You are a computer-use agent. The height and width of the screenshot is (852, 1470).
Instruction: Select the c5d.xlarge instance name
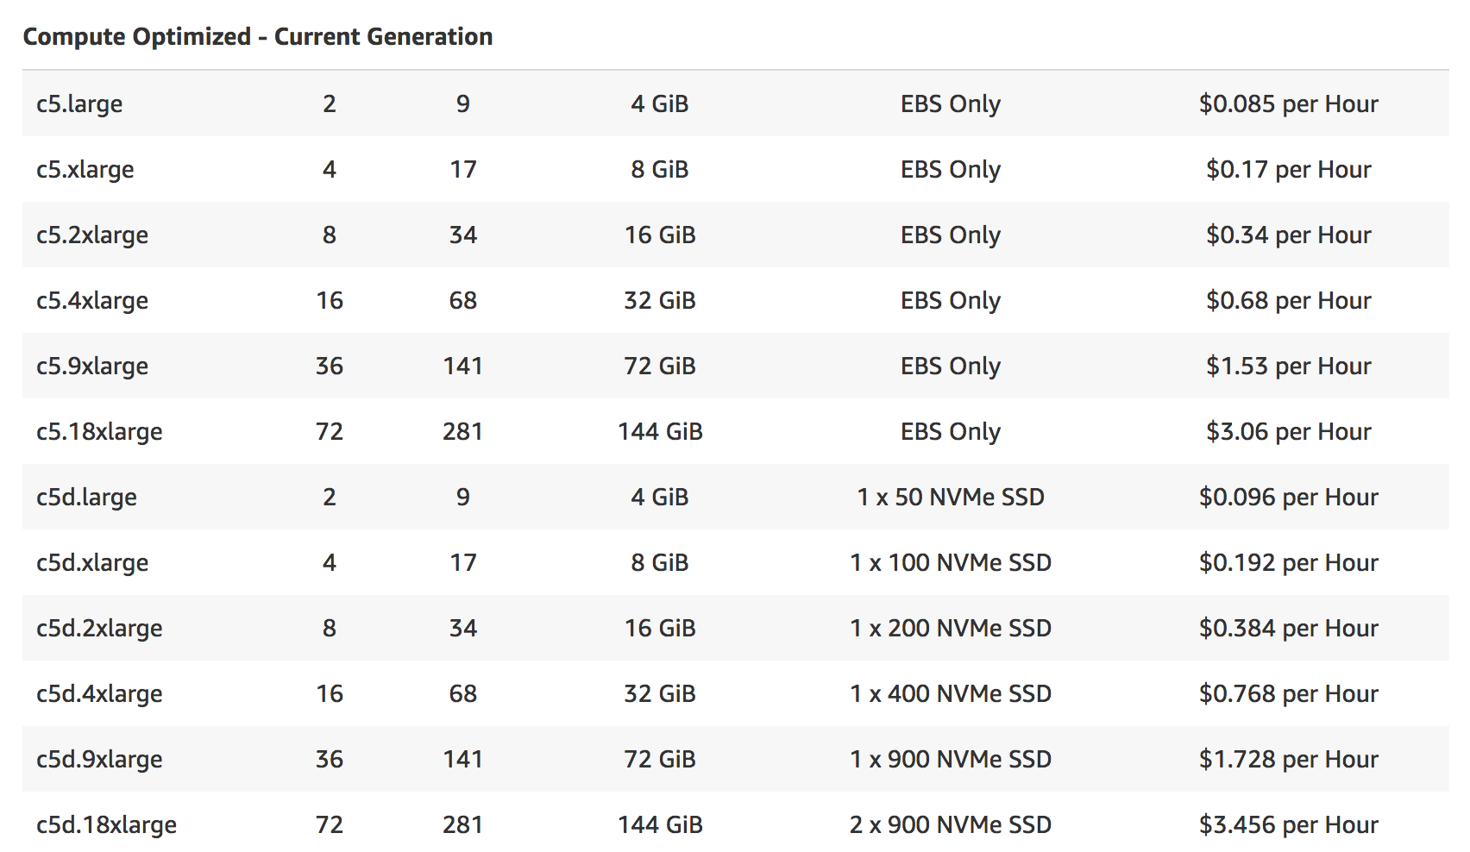coord(92,563)
